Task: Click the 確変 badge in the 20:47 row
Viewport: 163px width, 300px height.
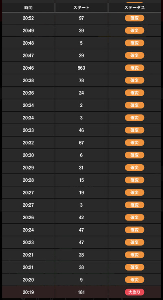Action: pyautogui.click(x=134, y=55)
